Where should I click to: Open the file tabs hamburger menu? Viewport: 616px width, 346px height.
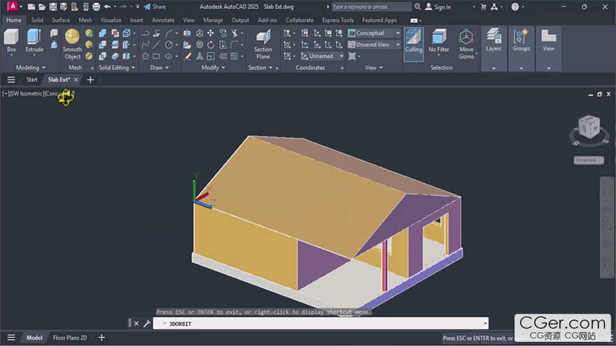point(11,80)
